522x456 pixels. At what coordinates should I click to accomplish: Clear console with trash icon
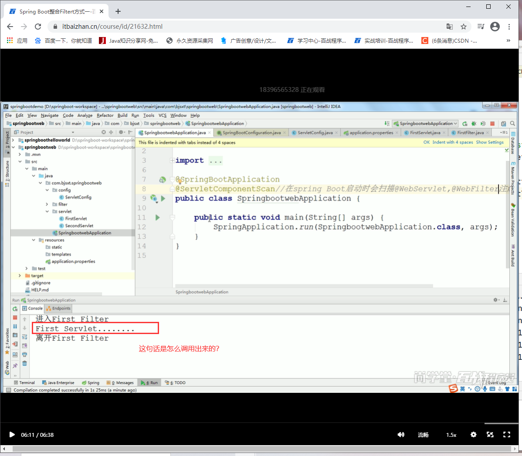(x=25, y=363)
